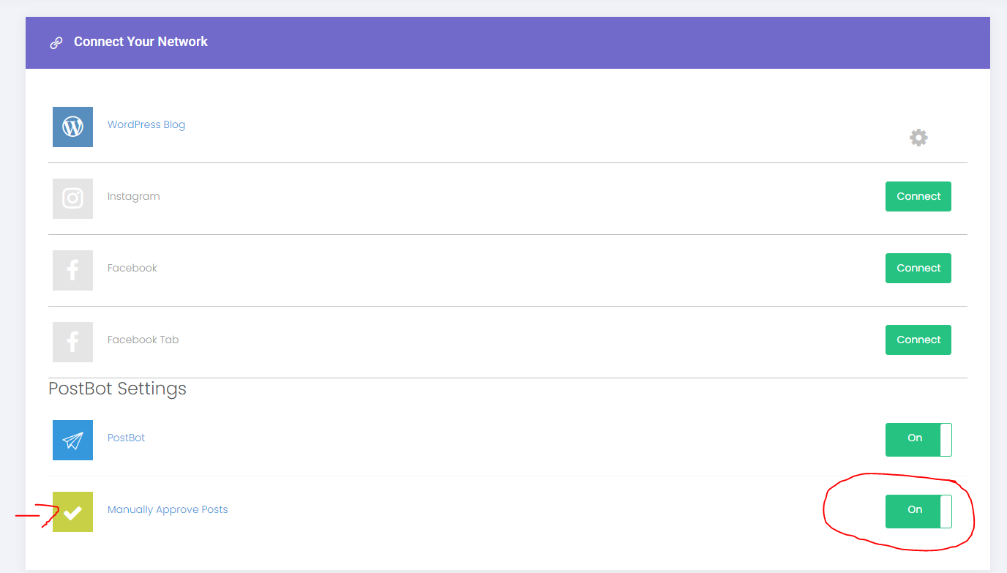
Task: Connect the Instagram account
Action: (x=918, y=196)
